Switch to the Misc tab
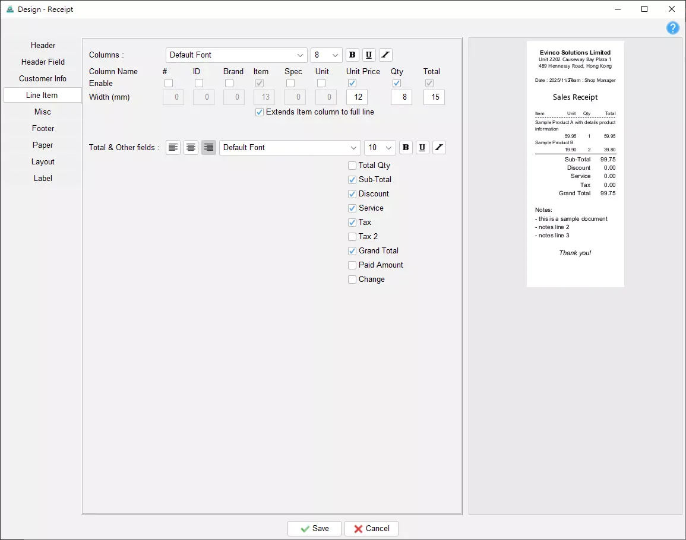Screen dimensions: 686x540 (43, 112)
